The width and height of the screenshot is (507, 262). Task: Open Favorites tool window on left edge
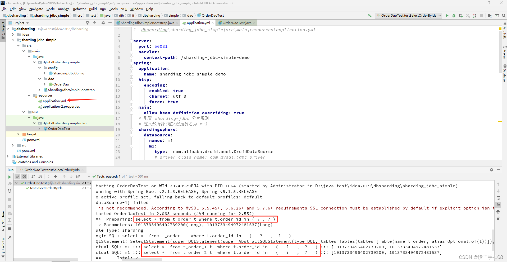point(3,247)
